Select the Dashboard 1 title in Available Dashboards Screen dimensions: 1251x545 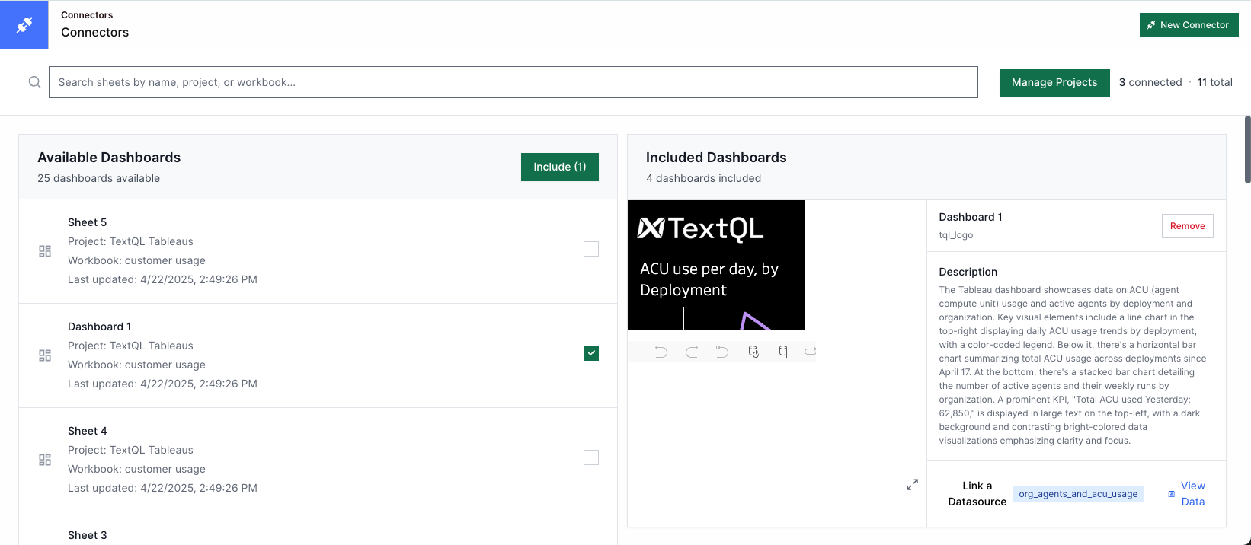100,327
